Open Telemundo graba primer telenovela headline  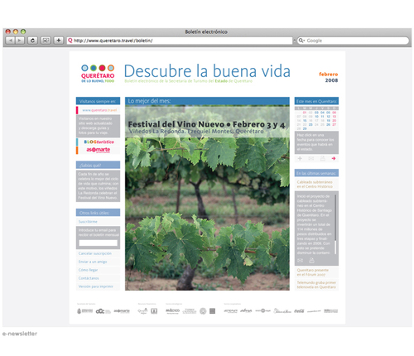click(x=316, y=285)
